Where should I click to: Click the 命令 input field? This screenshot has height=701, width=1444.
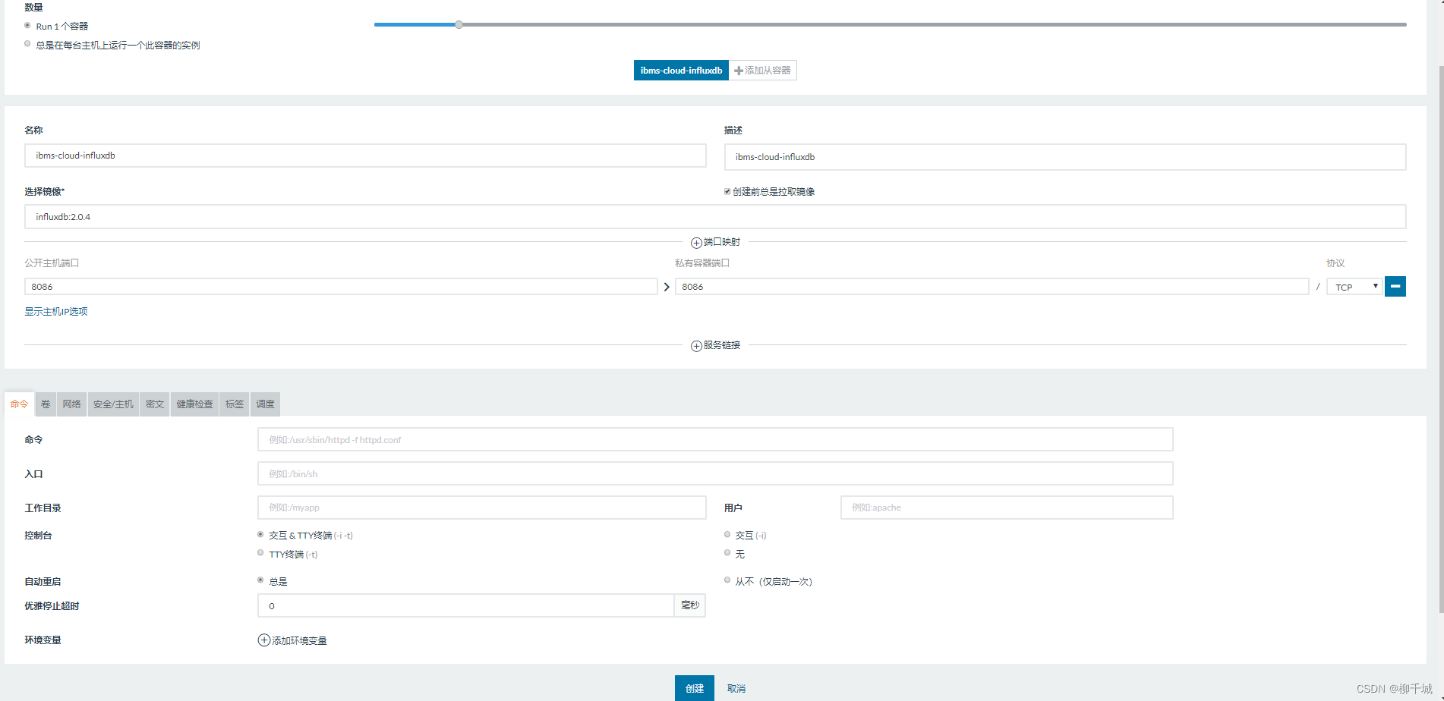pyautogui.click(x=715, y=440)
